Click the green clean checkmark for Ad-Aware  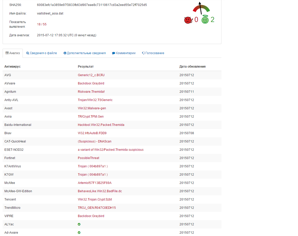[79, 233]
